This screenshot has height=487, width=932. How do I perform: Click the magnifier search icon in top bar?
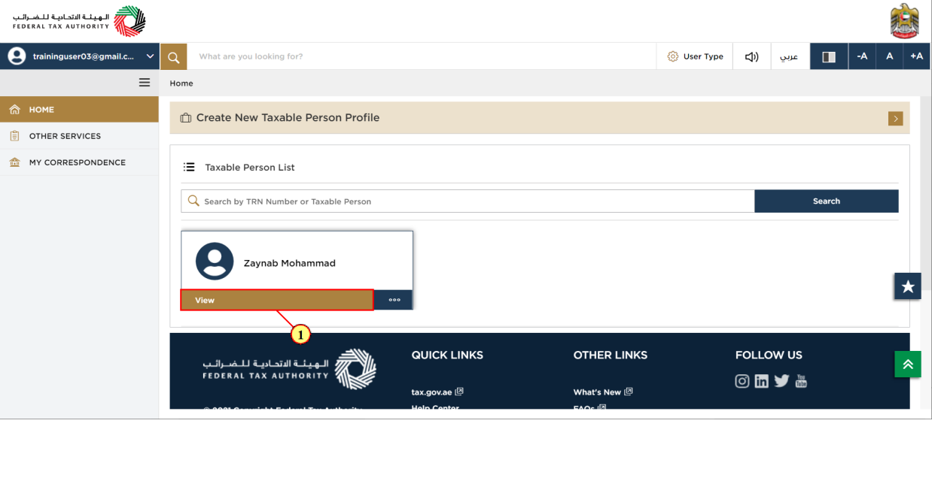173,56
